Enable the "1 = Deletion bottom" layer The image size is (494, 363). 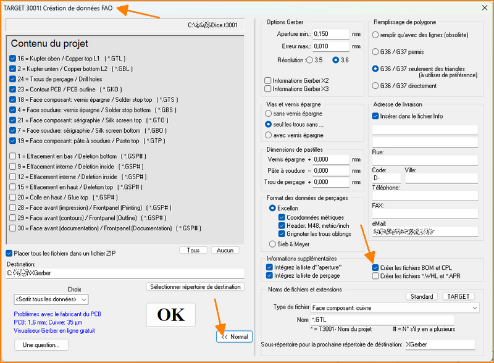(14, 155)
